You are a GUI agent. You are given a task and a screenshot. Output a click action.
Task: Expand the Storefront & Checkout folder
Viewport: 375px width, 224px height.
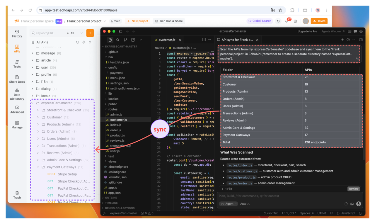pyautogui.click(x=38, y=110)
